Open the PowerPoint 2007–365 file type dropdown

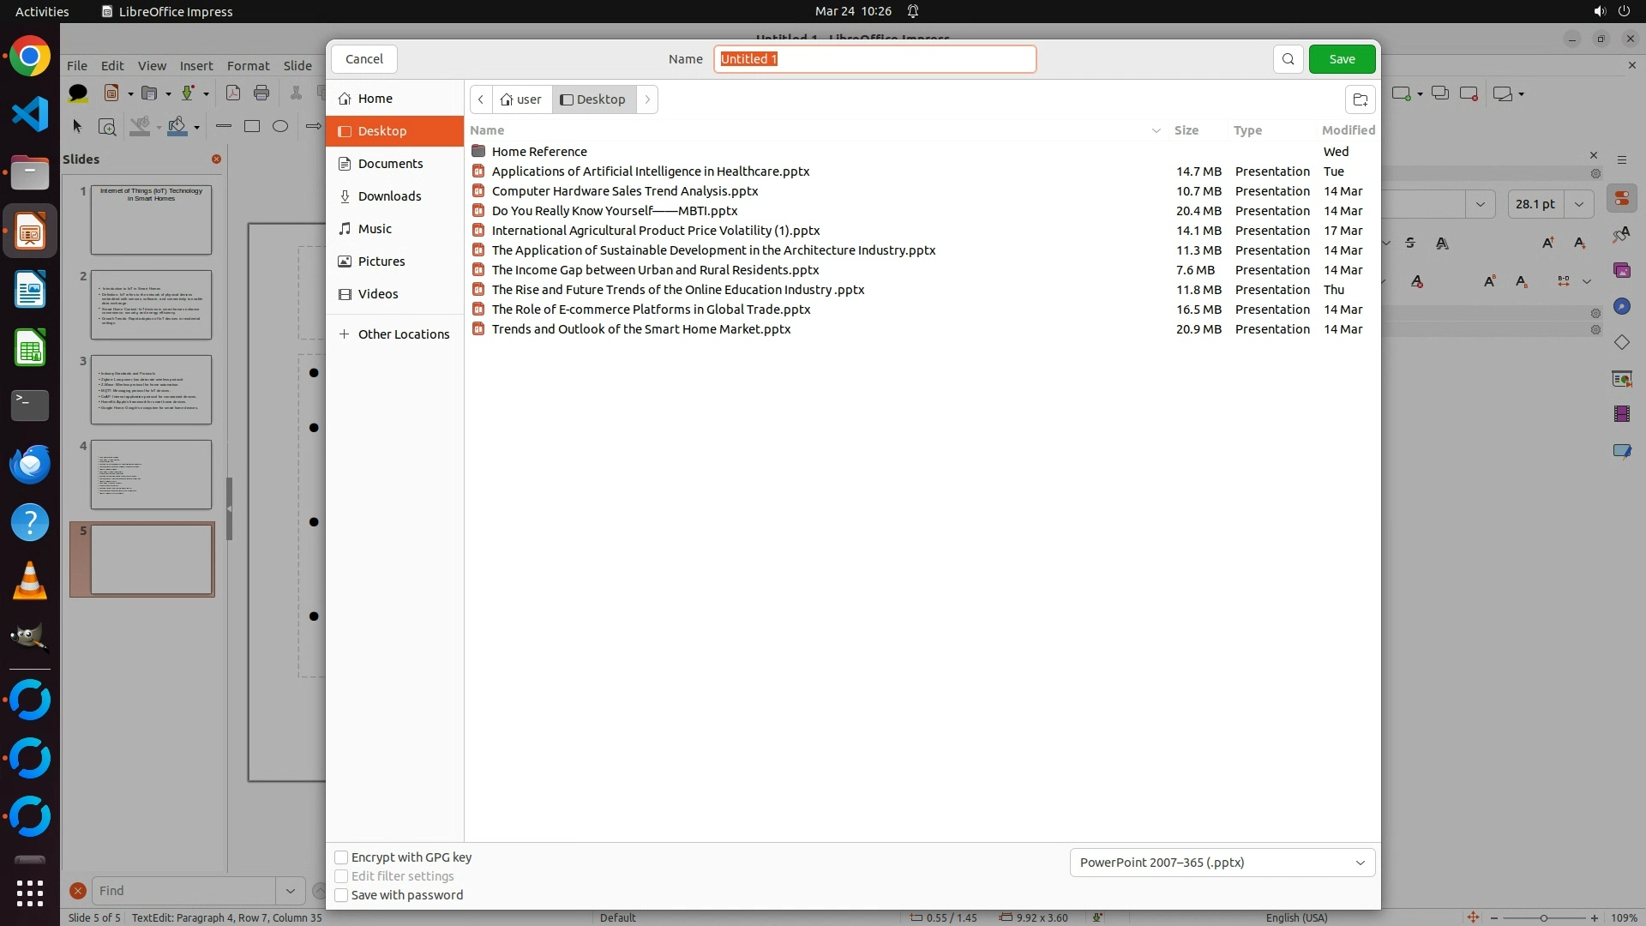1222,863
